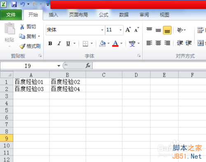Click the phonetic guide wén icon
Screen dimensions: 206x162
tap(132, 43)
